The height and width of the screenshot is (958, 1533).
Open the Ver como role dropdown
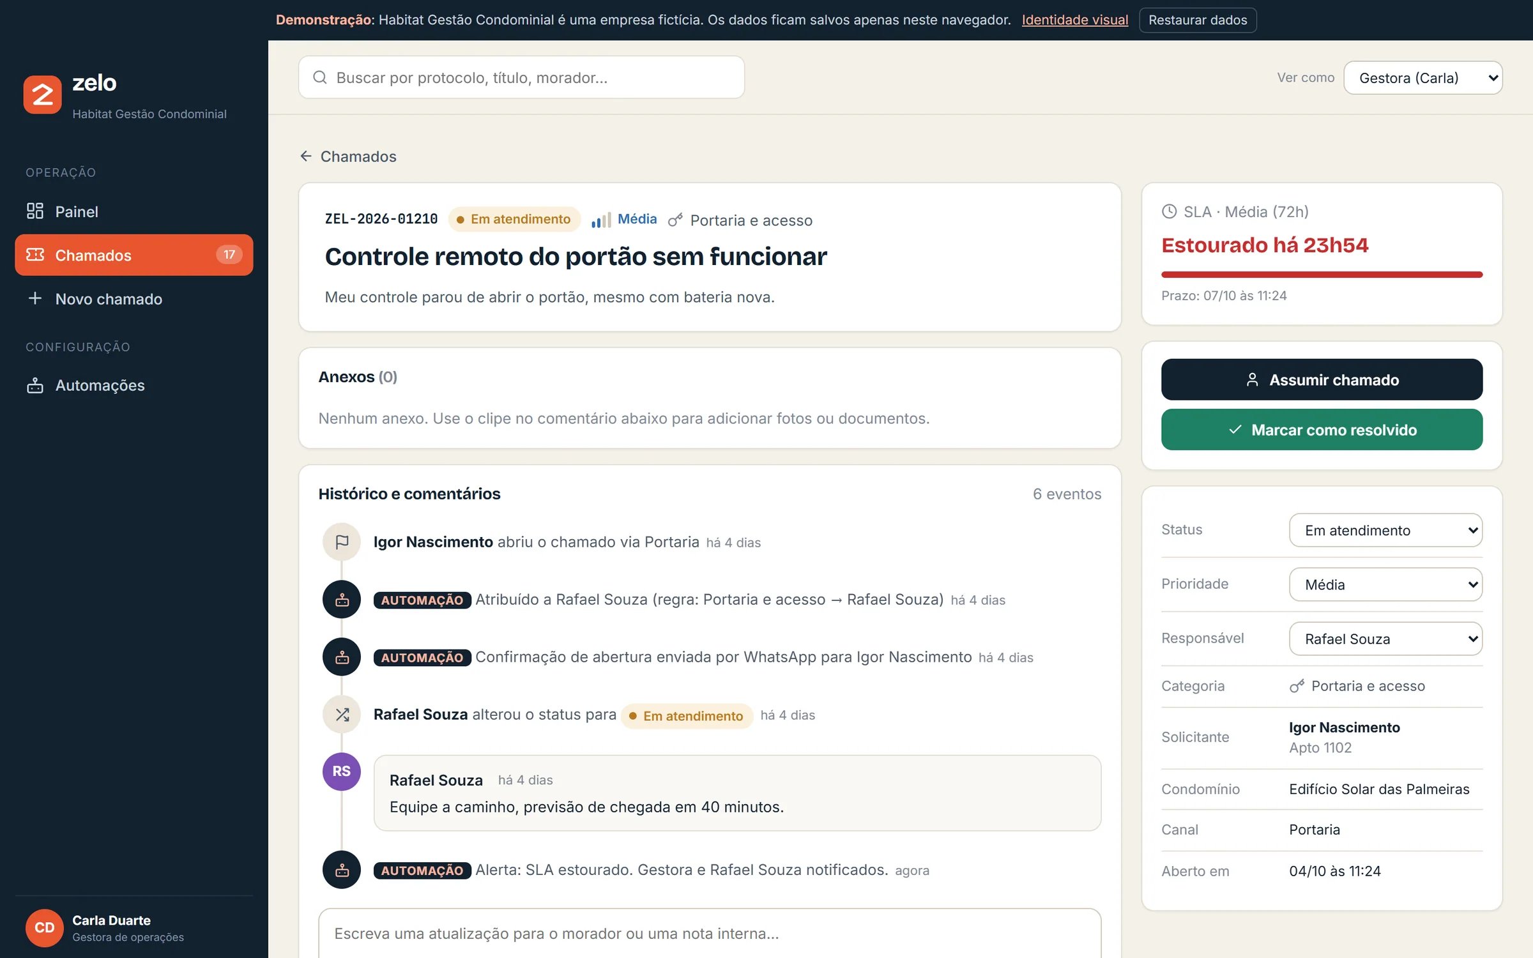click(x=1423, y=78)
